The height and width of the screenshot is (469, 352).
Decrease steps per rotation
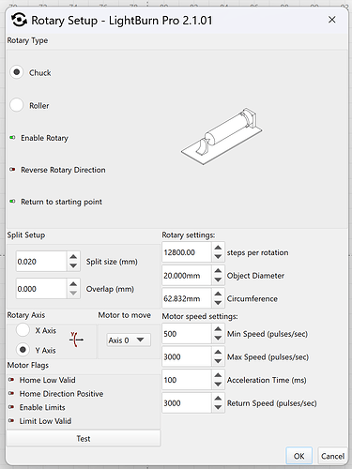point(218,257)
